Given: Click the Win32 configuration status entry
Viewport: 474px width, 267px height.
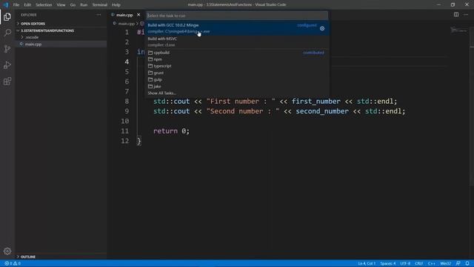Looking at the screenshot, I should pyautogui.click(x=446, y=263).
